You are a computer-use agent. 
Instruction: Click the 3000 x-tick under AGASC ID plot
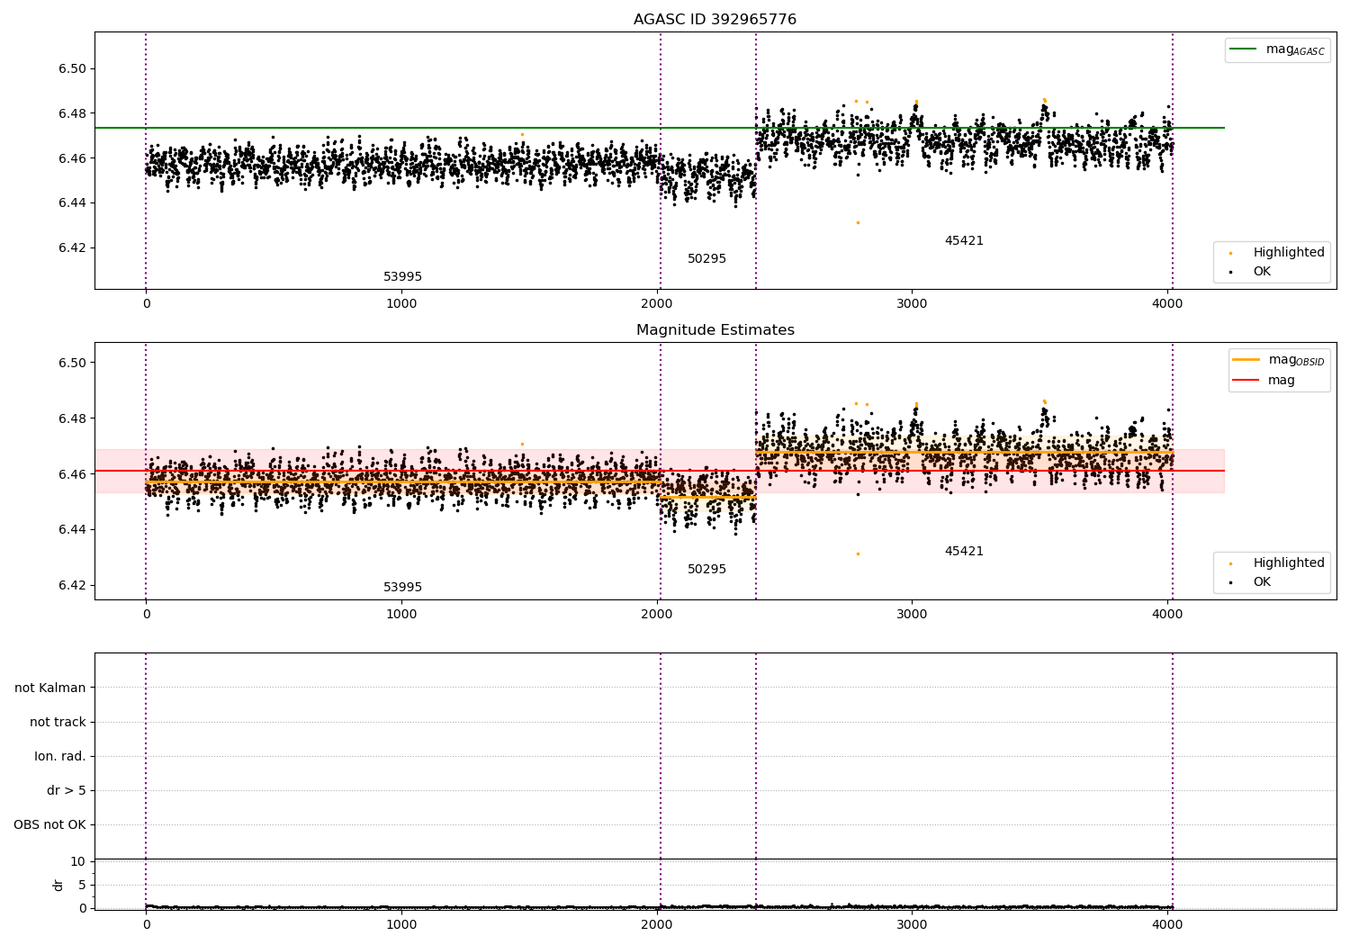[912, 303]
